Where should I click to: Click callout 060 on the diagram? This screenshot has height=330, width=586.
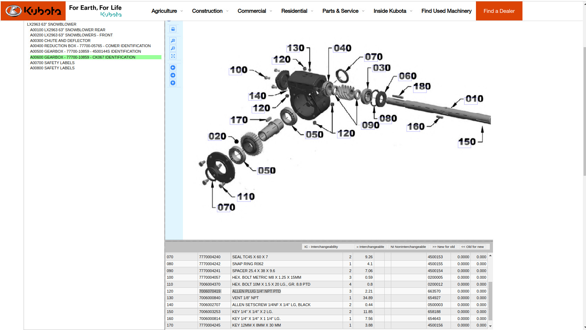pyautogui.click(x=408, y=76)
